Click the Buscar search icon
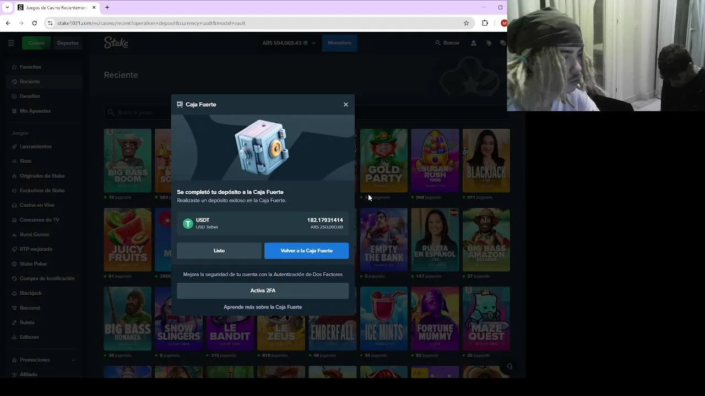Image resolution: width=705 pixels, height=396 pixels. pyautogui.click(x=438, y=43)
